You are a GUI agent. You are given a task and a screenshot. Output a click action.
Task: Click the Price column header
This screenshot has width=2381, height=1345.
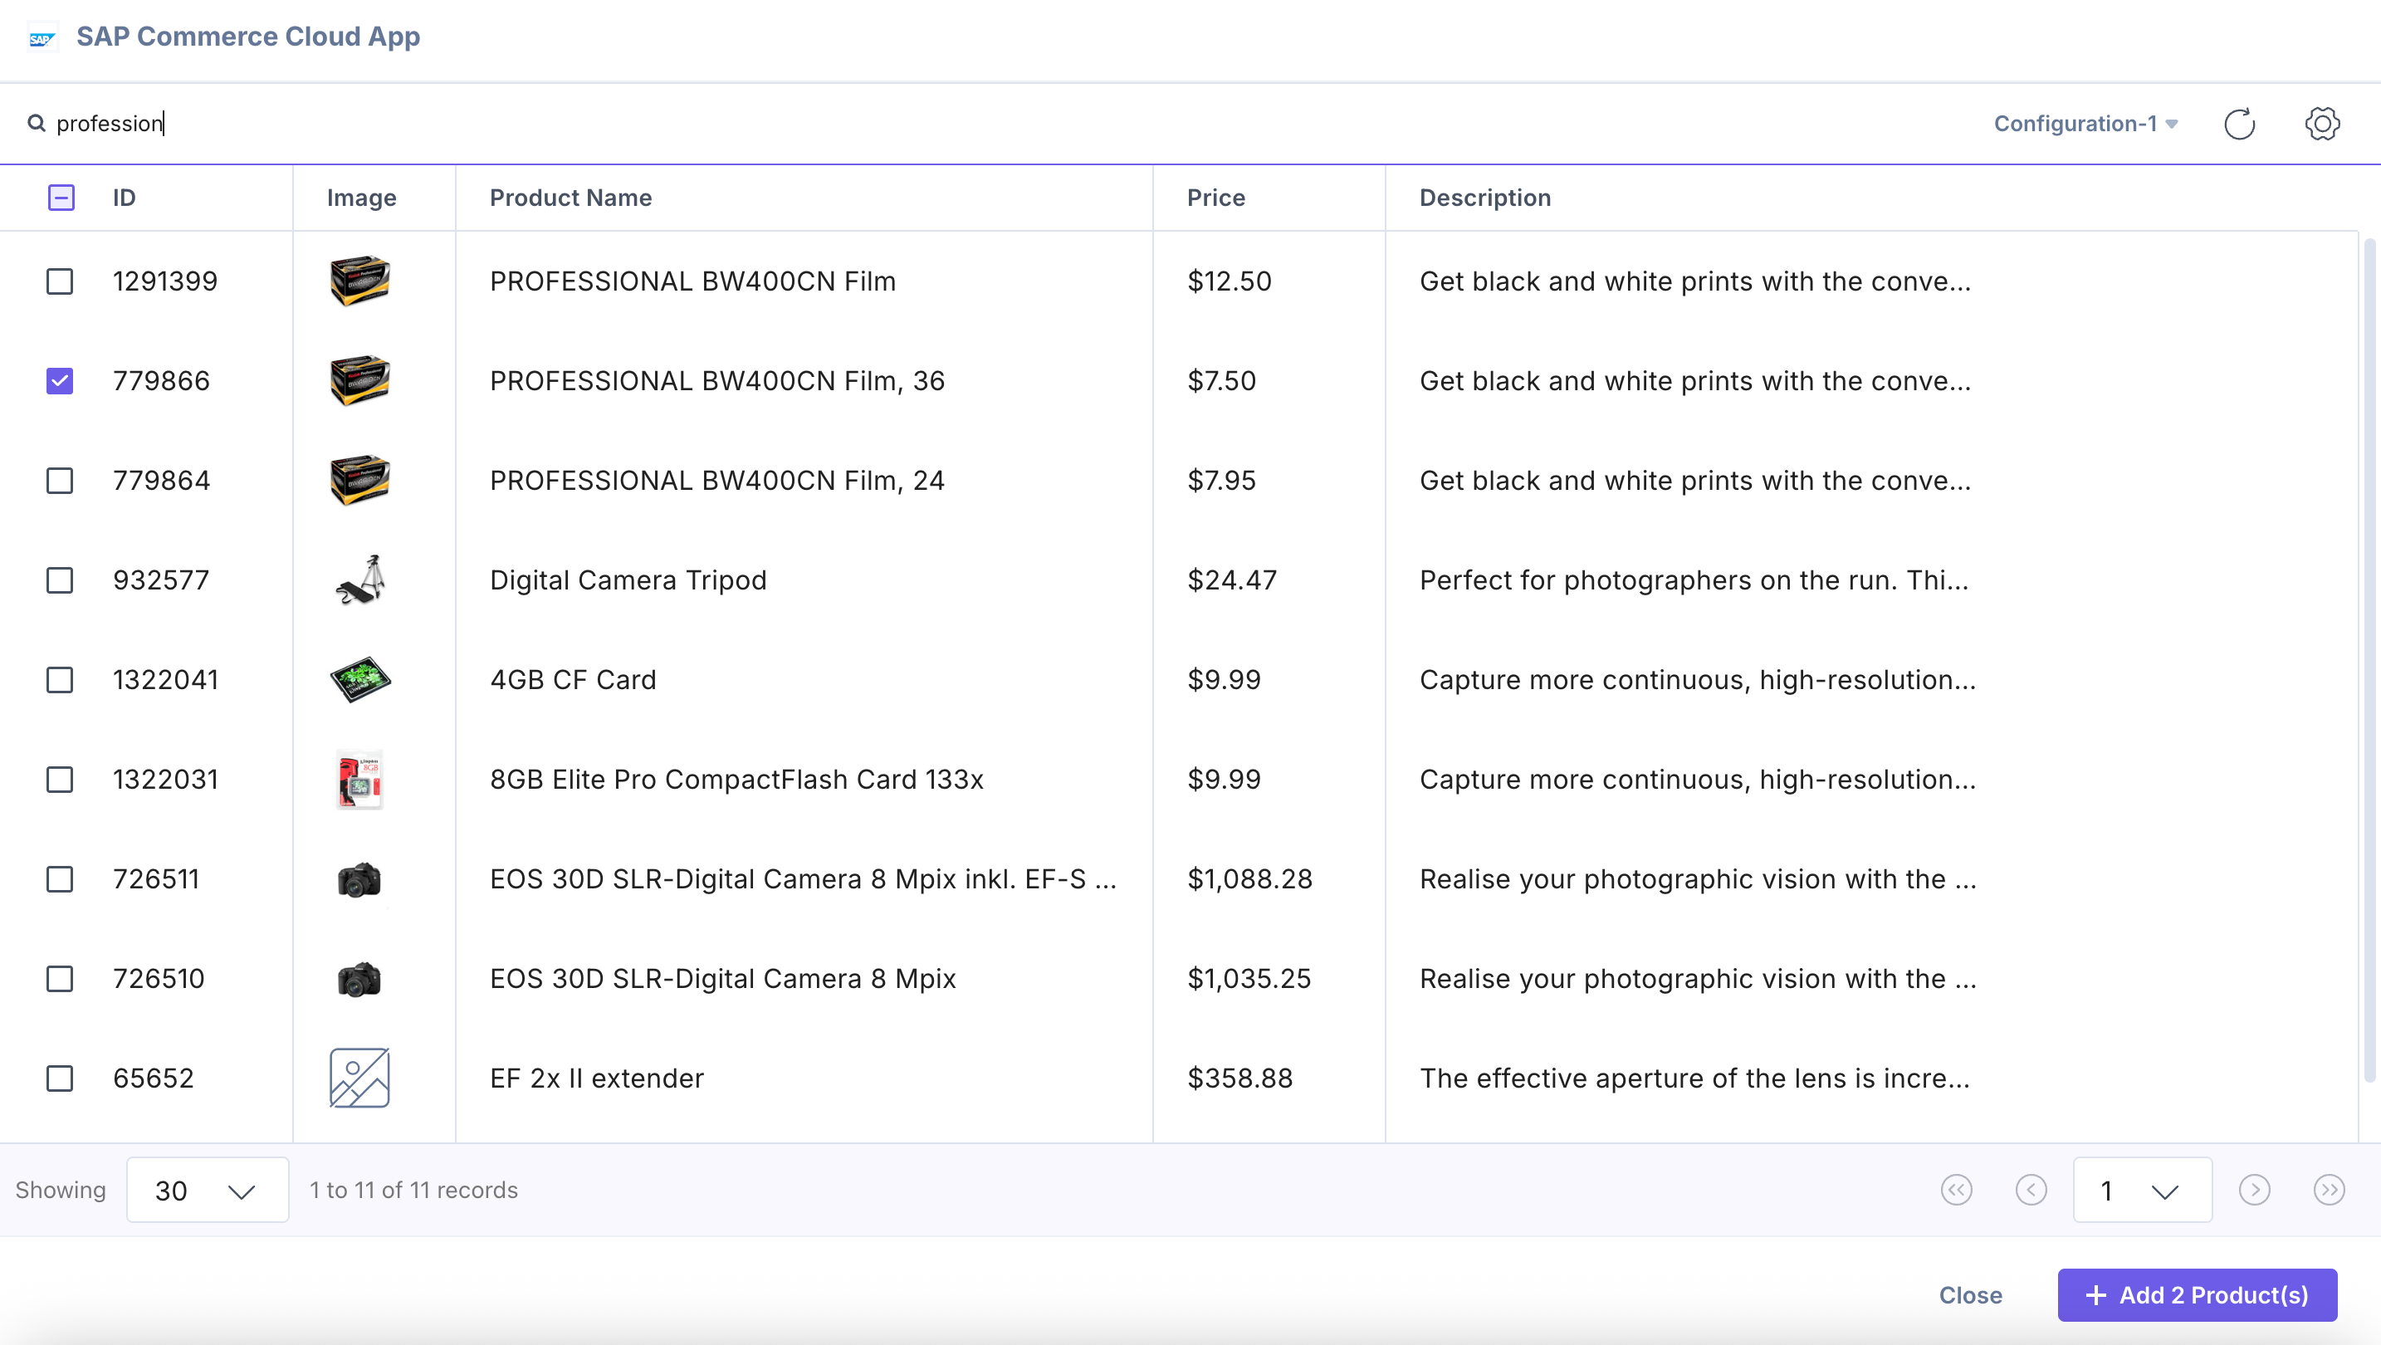coord(1215,198)
